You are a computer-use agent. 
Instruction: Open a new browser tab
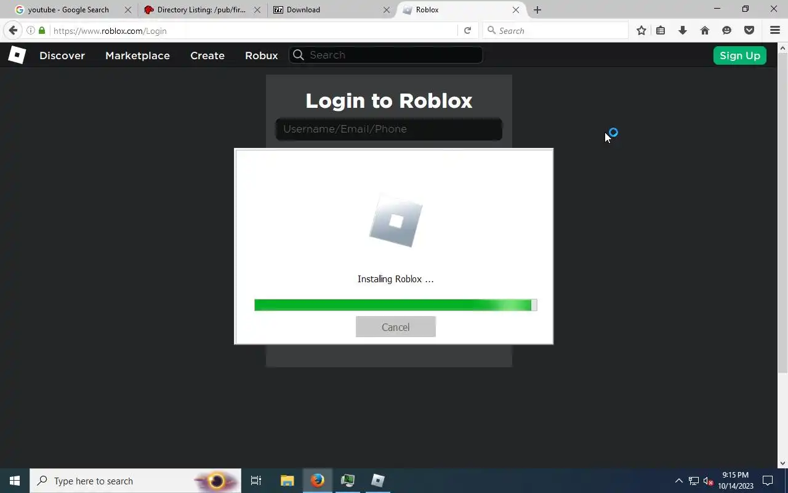coord(537,10)
